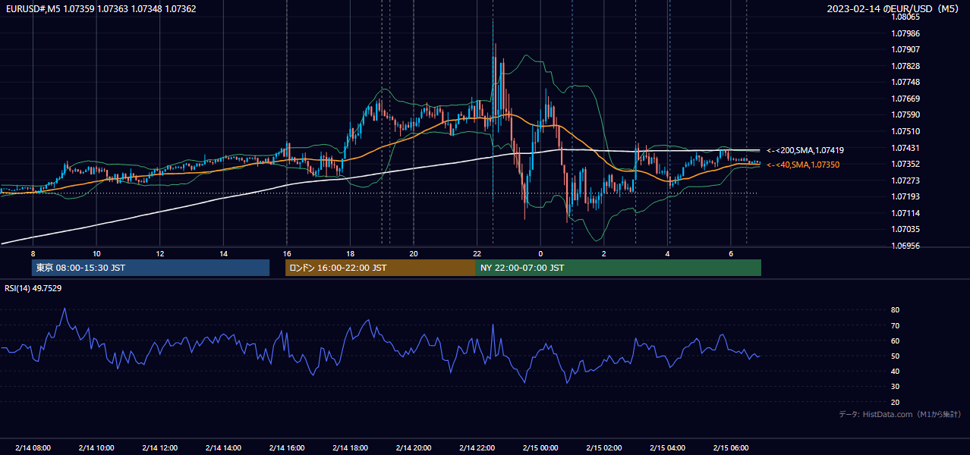The height and width of the screenshot is (455, 970).
Task: Click price axis value 1.06956
Action: (905, 246)
